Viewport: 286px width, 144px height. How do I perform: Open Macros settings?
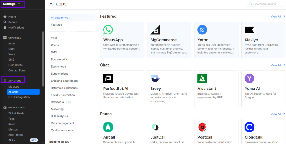pos(13,129)
